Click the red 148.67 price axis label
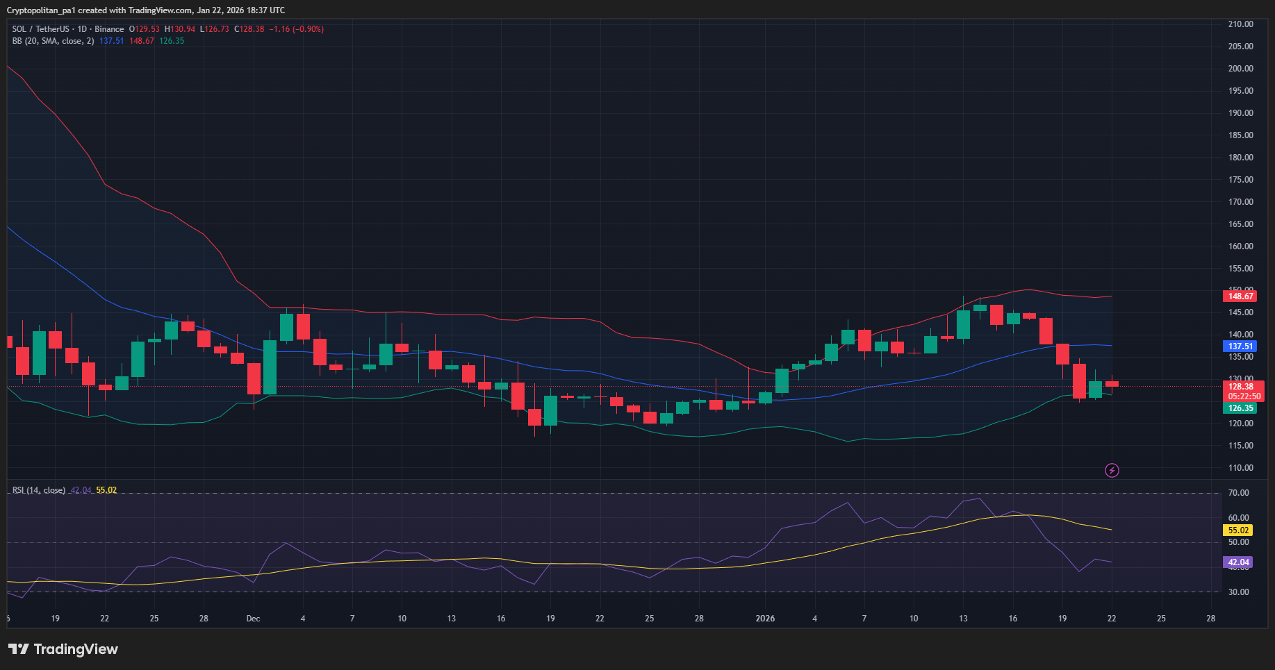The height and width of the screenshot is (670, 1275). pos(1240,296)
